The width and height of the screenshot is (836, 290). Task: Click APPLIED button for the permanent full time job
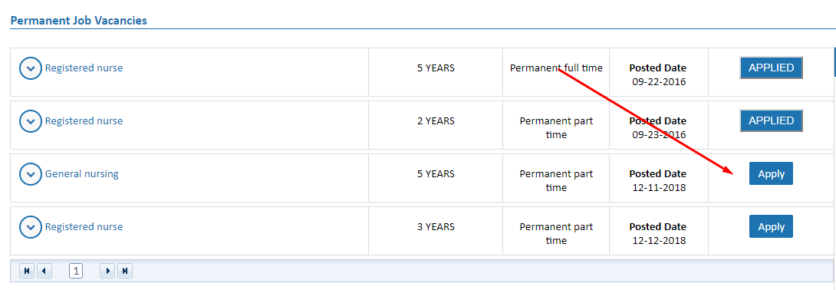pos(771,68)
